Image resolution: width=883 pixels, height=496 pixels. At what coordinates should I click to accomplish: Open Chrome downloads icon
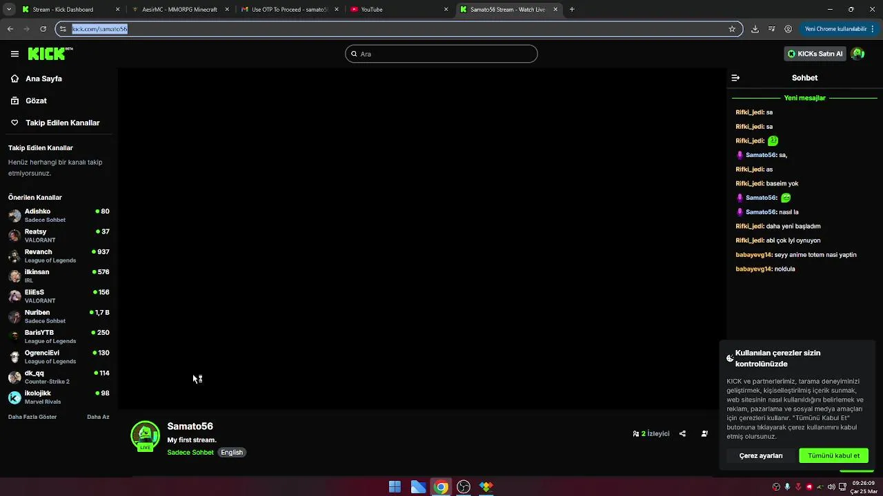[755, 29]
